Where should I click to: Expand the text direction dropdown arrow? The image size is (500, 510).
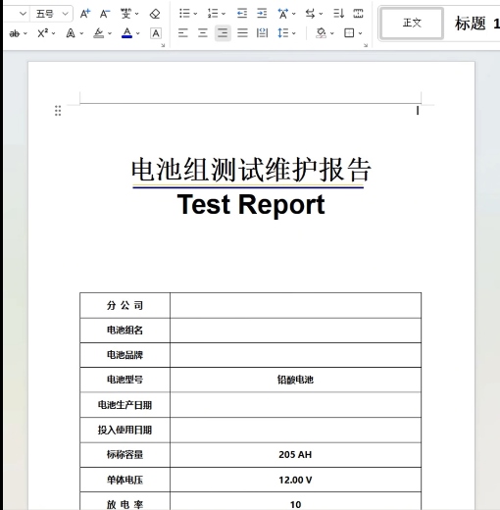(321, 14)
